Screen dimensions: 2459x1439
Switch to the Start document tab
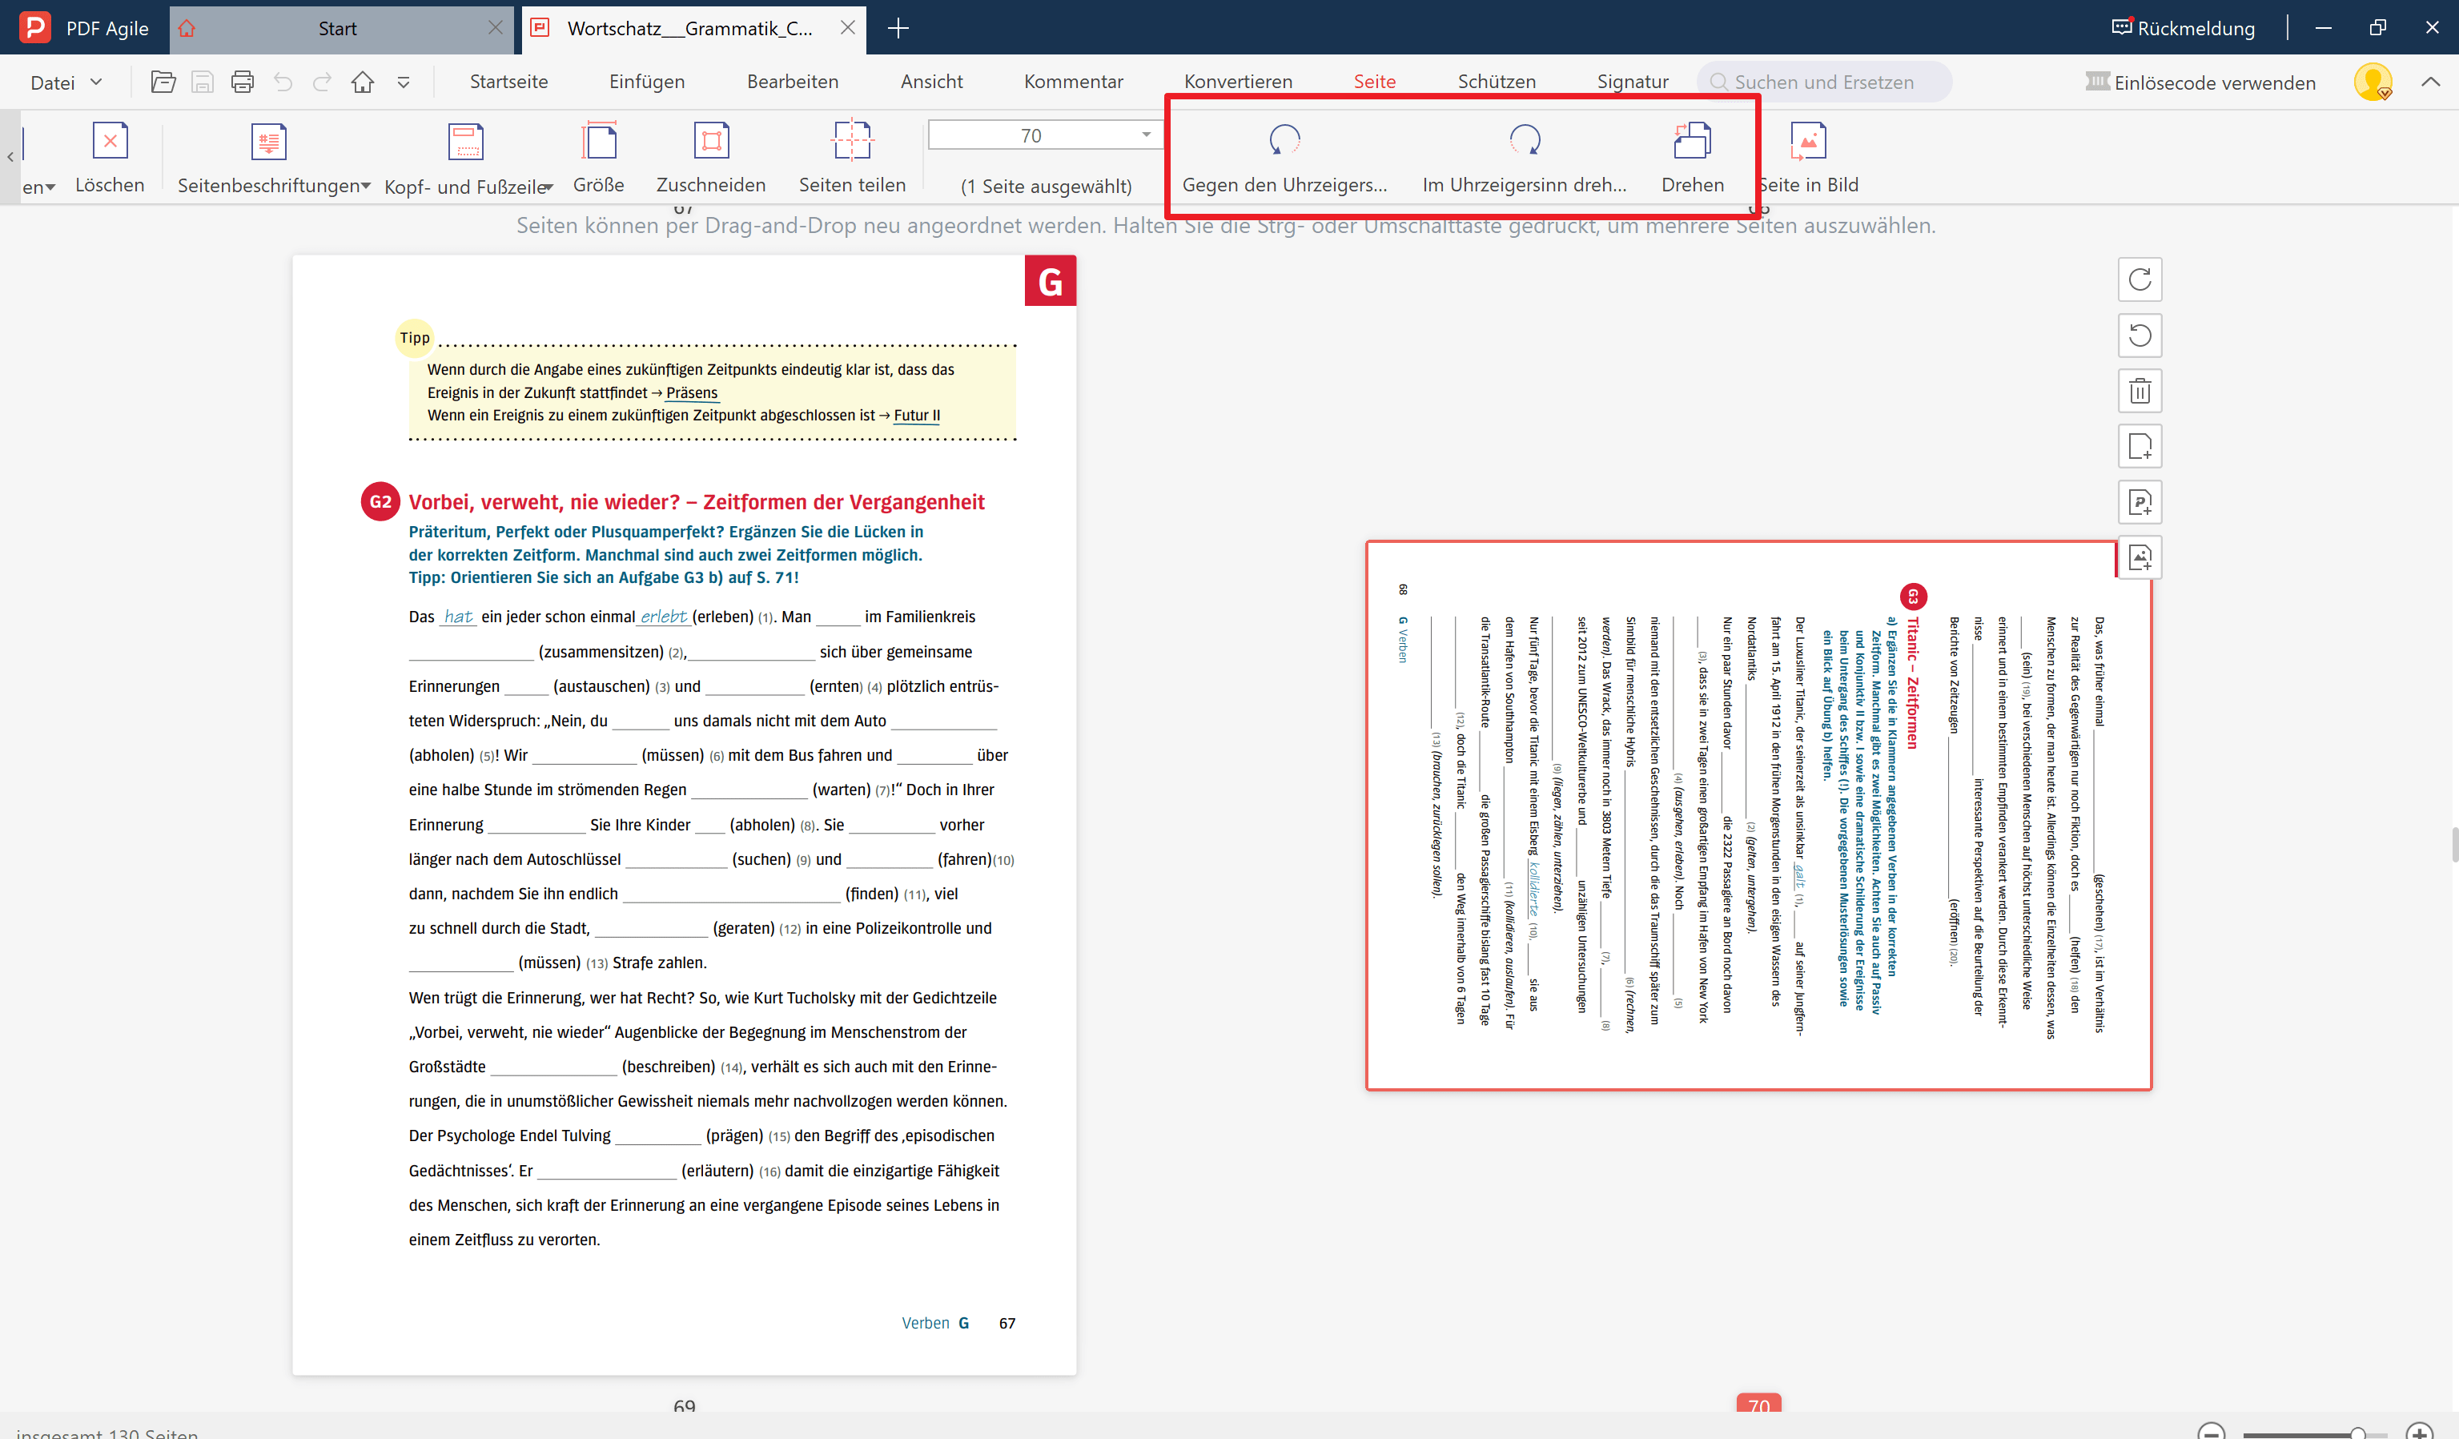[338, 28]
